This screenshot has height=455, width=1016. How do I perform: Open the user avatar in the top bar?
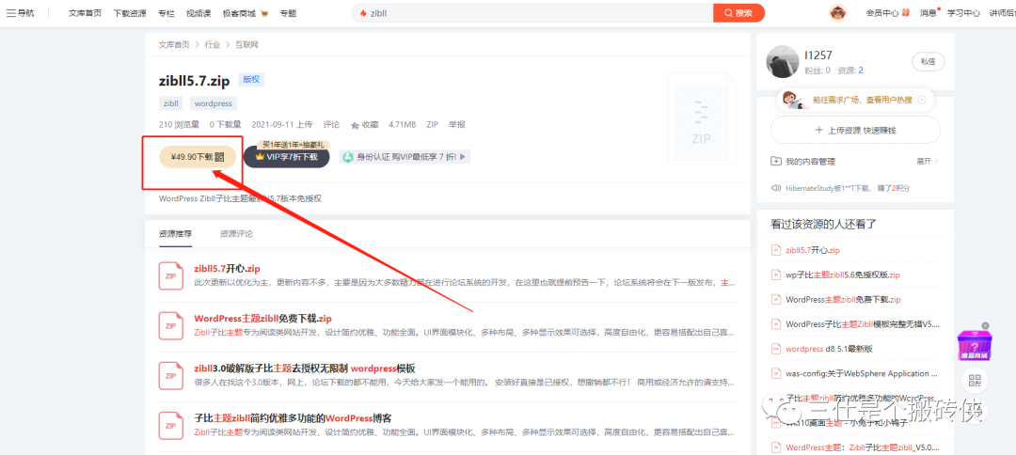(x=838, y=13)
